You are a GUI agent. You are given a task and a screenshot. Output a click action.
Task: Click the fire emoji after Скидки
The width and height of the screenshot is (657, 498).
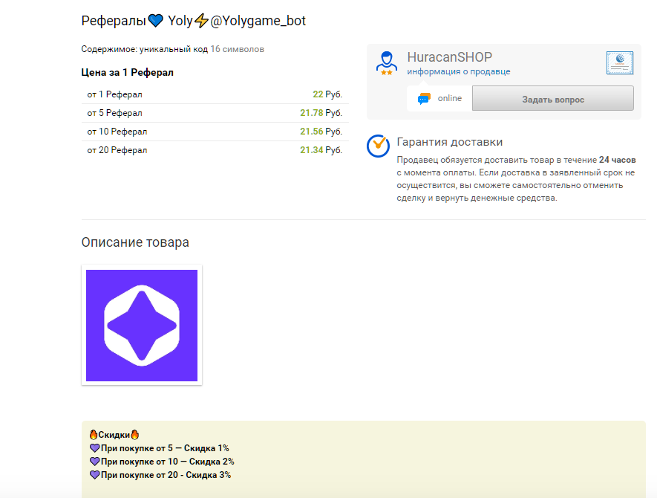[134, 435]
